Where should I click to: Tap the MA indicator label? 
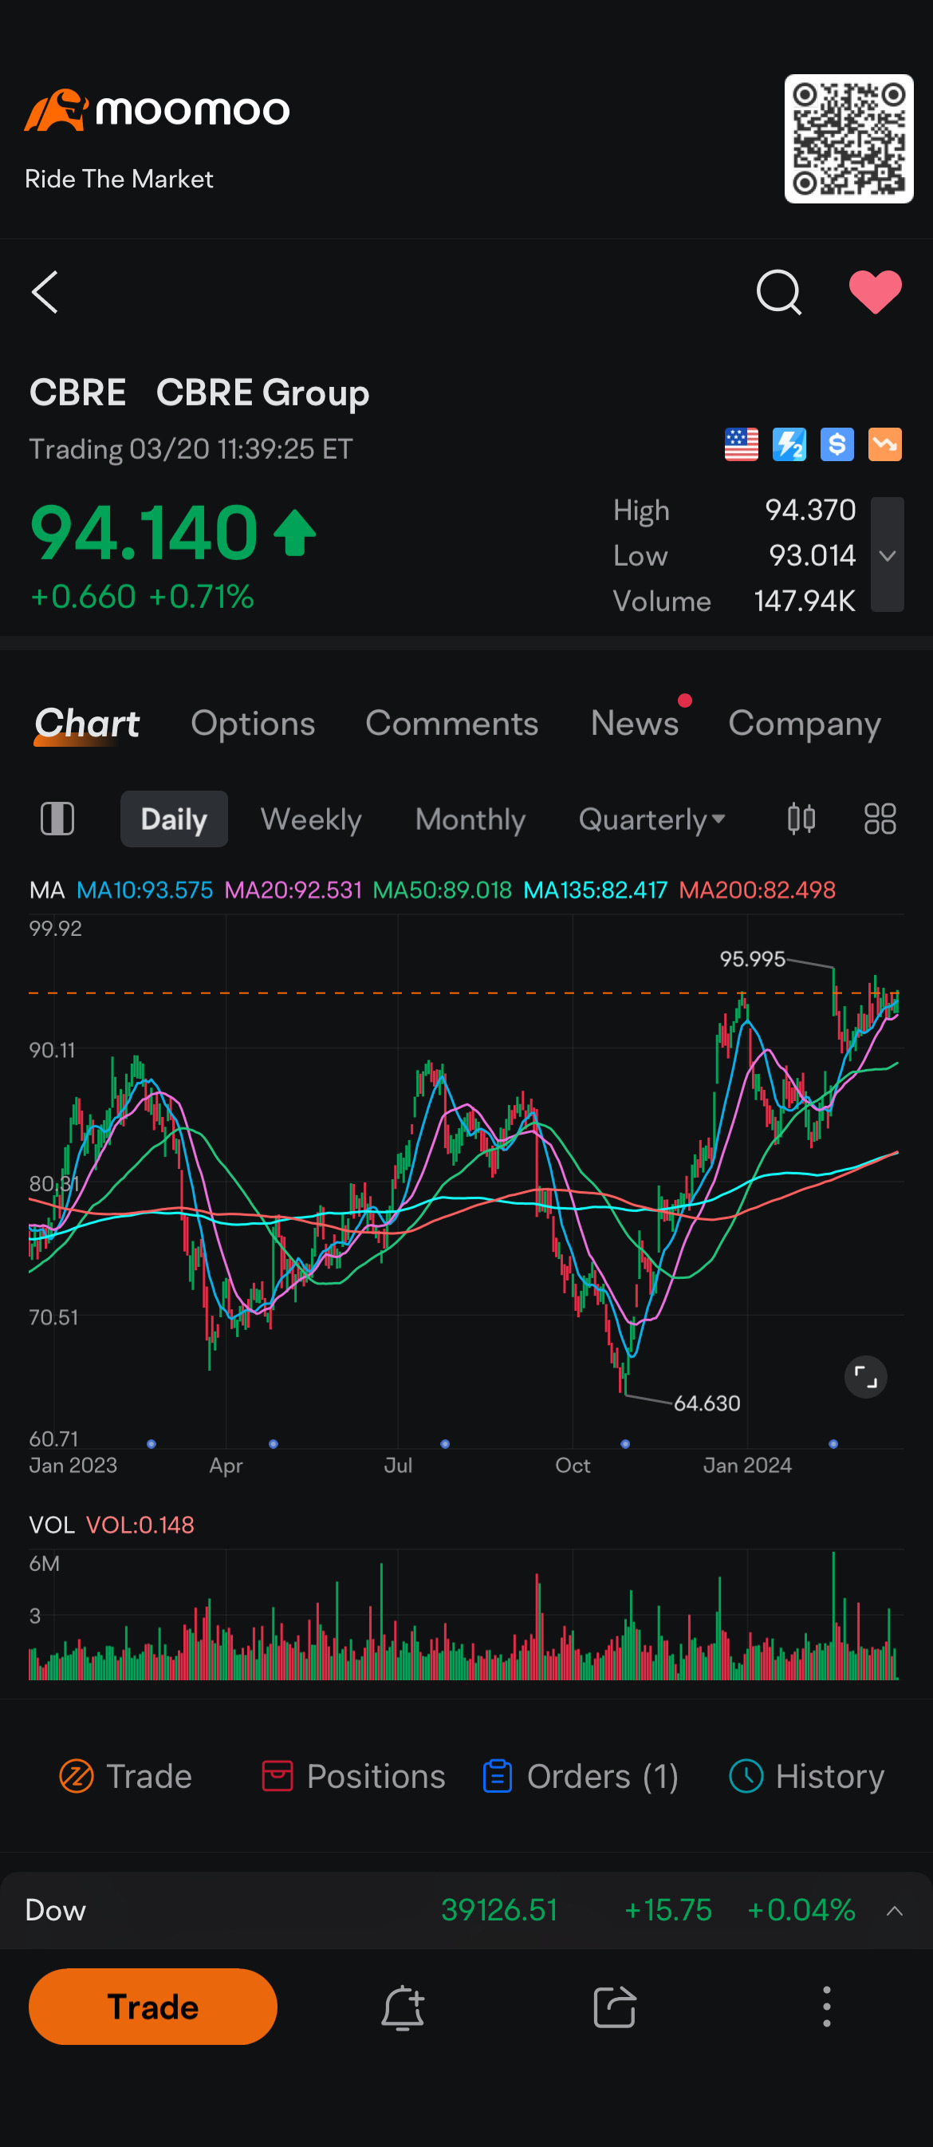[x=46, y=890]
